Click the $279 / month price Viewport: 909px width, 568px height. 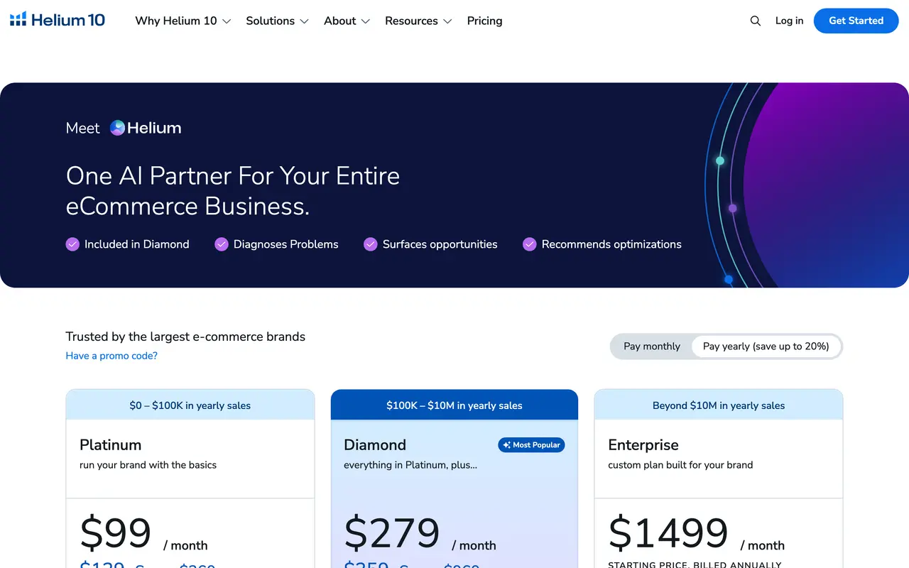coord(420,535)
